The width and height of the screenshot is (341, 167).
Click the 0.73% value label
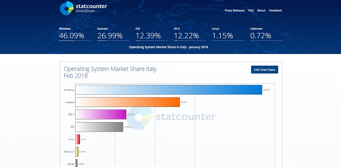(82, 152)
